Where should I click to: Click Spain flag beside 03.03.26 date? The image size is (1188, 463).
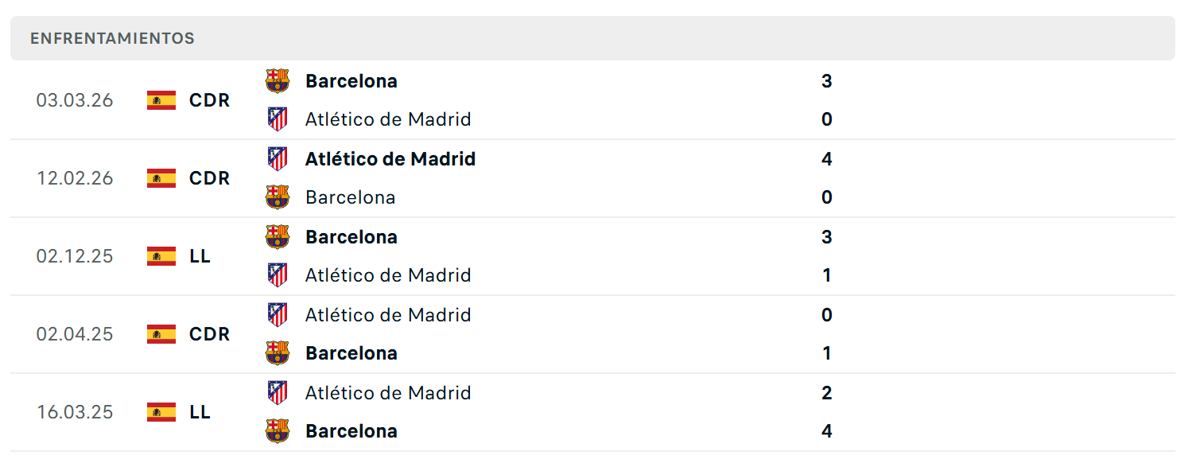pyautogui.click(x=161, y=100)
